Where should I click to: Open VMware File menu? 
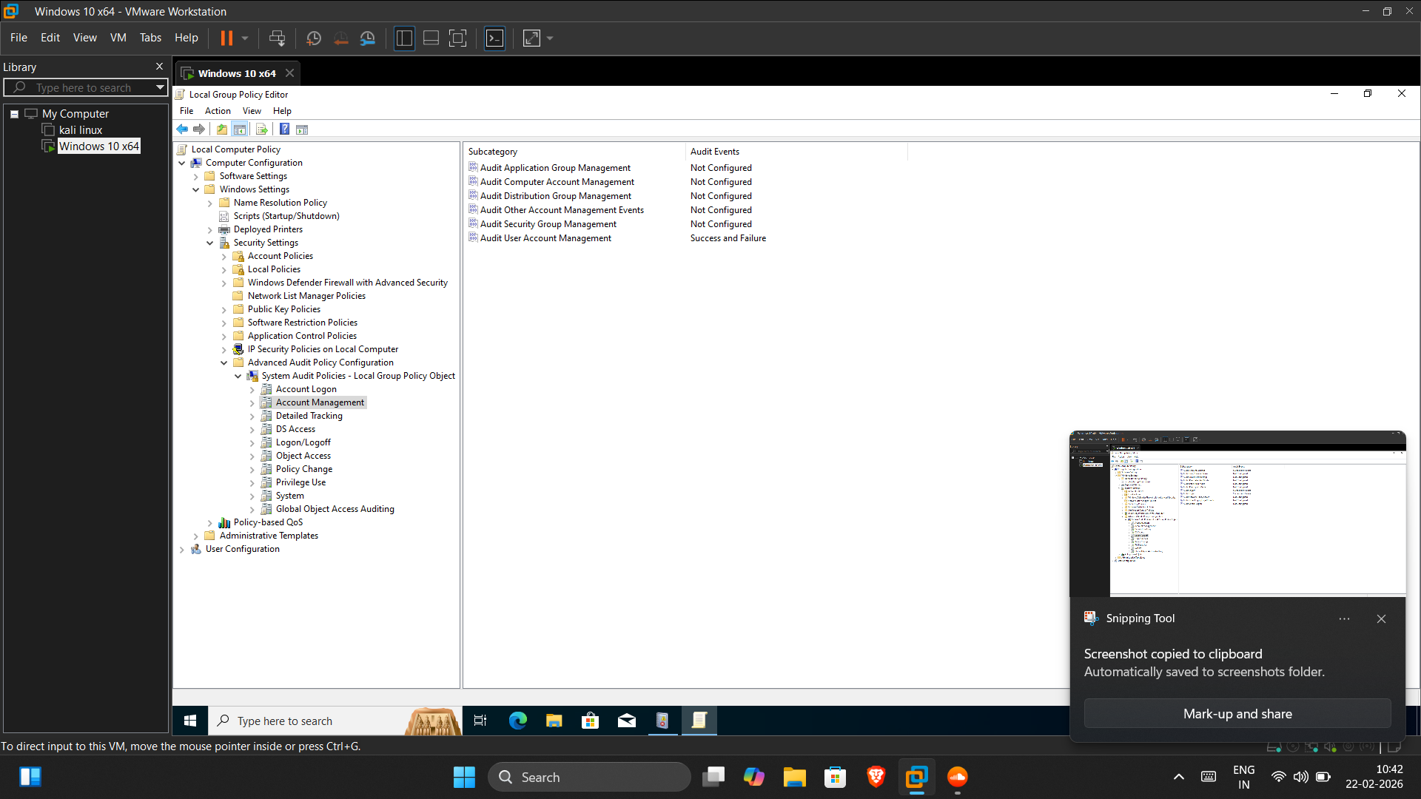[19, 38]
